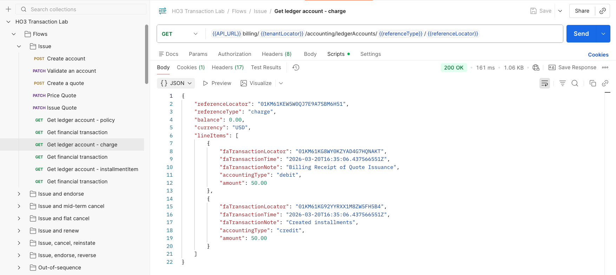
Task: Click the Share button
Action: tap(582, 11)
